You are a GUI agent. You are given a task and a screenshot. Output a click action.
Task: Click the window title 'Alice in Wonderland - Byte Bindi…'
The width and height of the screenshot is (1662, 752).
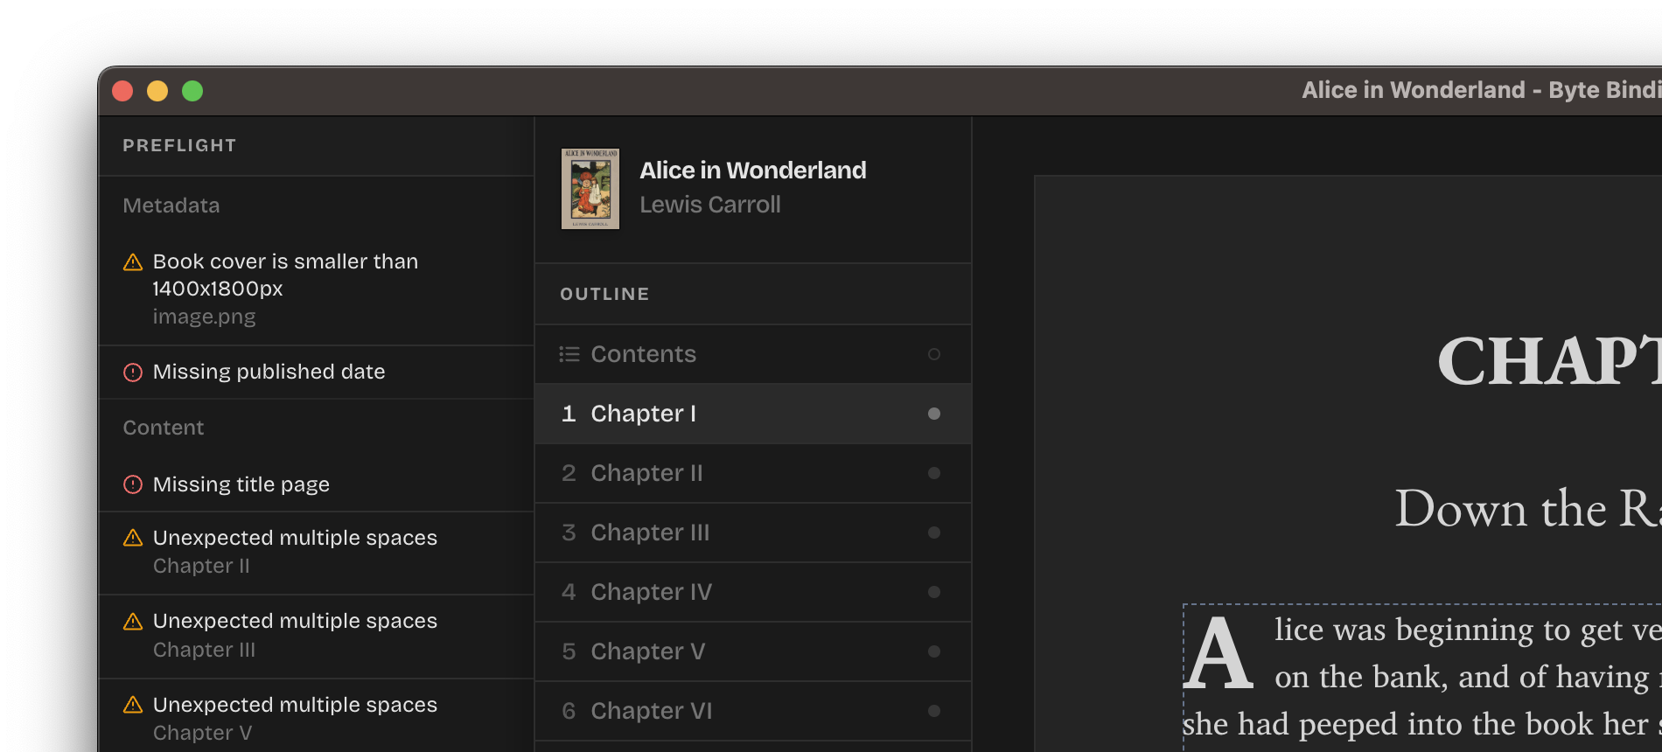click(x=1482, y=90)
